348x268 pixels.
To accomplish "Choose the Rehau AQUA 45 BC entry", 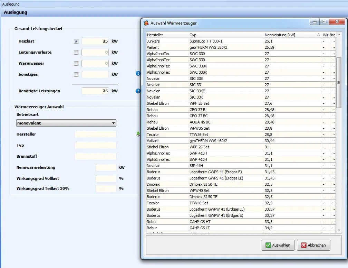I will tap(241, 122).
